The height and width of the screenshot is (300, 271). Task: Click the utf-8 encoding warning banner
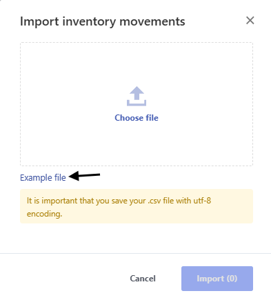137,206
